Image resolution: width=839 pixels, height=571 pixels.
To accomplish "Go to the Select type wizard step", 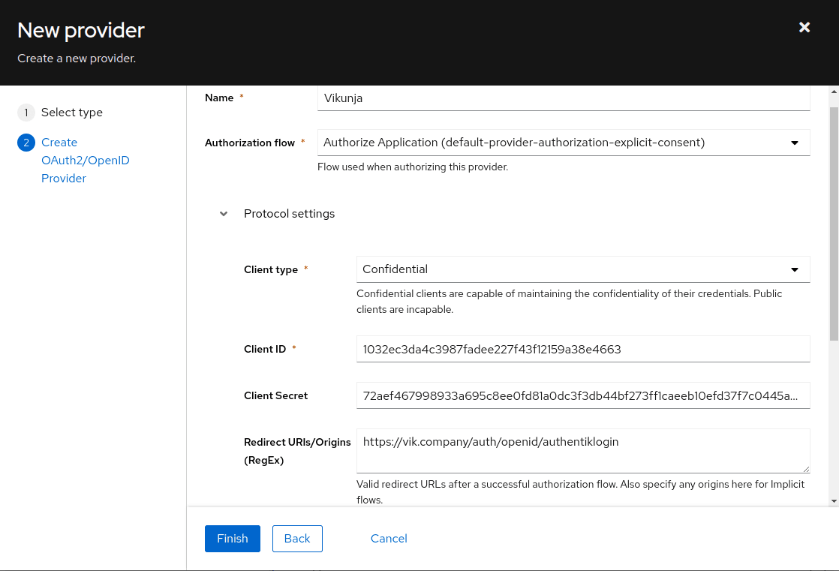I will (72, 113).
